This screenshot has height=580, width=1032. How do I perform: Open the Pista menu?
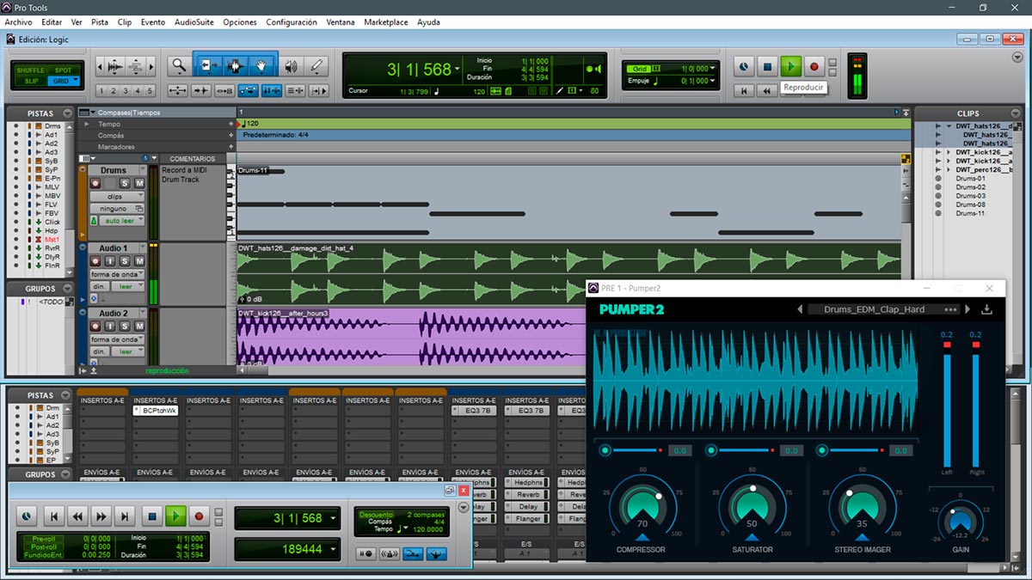[100, 22]
